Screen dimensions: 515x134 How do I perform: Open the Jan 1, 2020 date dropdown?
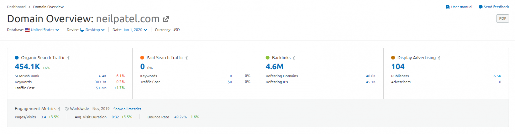point(135,30)
